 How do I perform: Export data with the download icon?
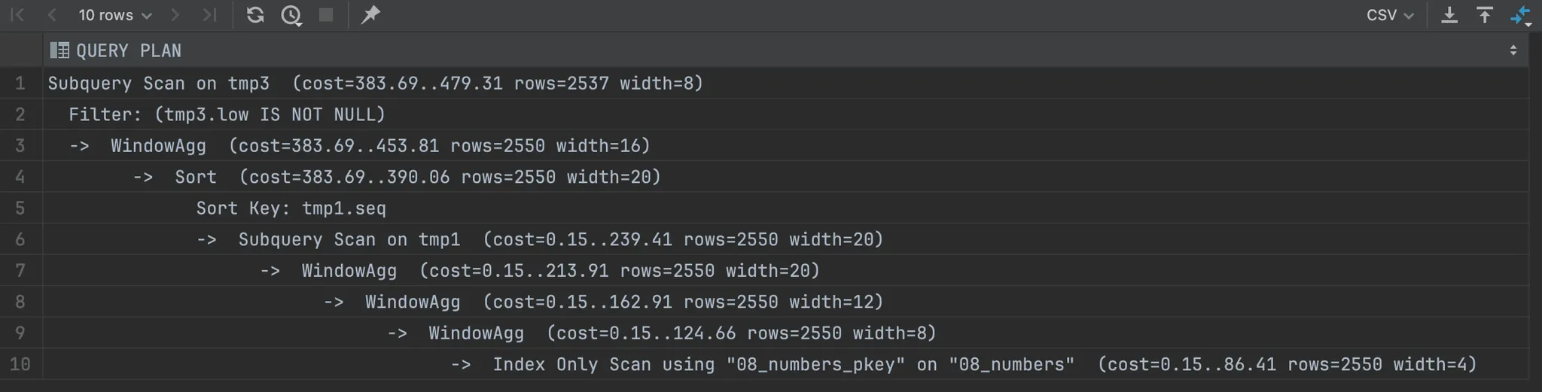click(1449, 15)
